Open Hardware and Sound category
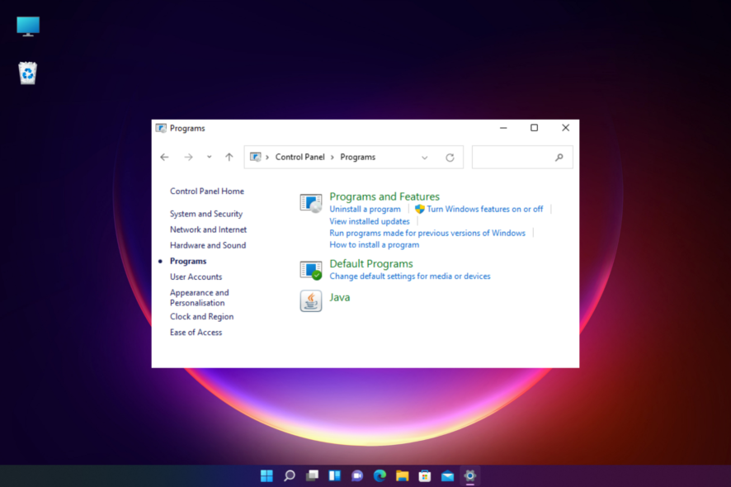Screen dimensions: 731x487 [207, 245]
